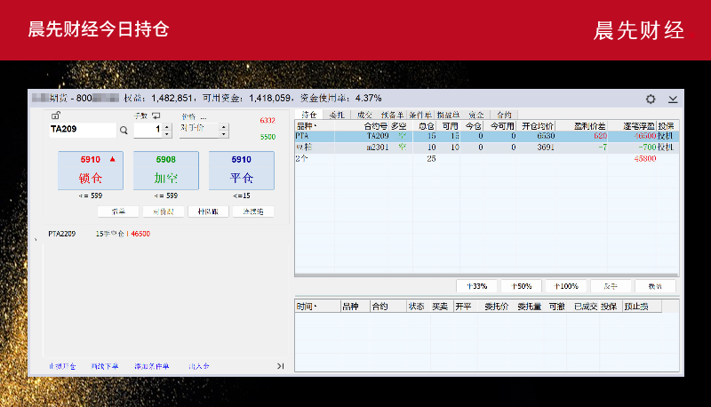The width and height of the screenshot is (711, 407).
Task: Toggle the padlock icon above contract field
Action: click(x=55, y=116)
